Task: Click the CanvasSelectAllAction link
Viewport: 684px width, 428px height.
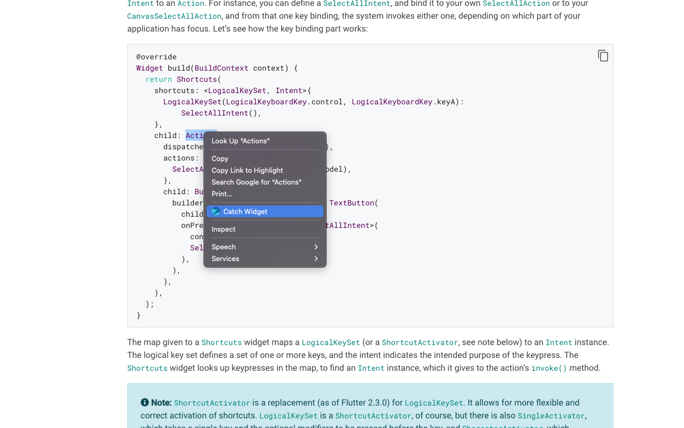Action: pyautogui.click(x=174, y=16)
